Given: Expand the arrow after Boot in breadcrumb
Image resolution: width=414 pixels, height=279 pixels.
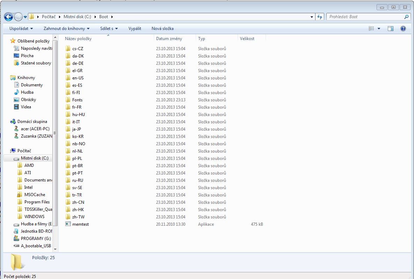Looking at the screenshot, I should (x=112, y=17).
